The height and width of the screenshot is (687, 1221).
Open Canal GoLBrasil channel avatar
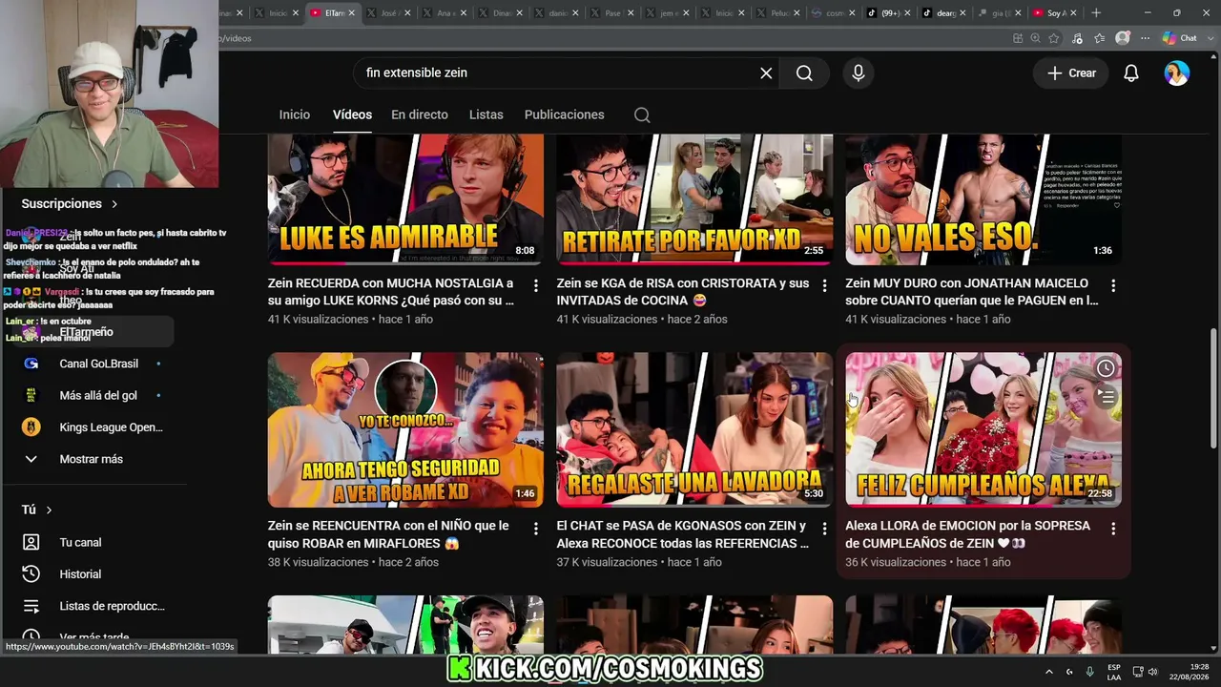tap(31, 364)
